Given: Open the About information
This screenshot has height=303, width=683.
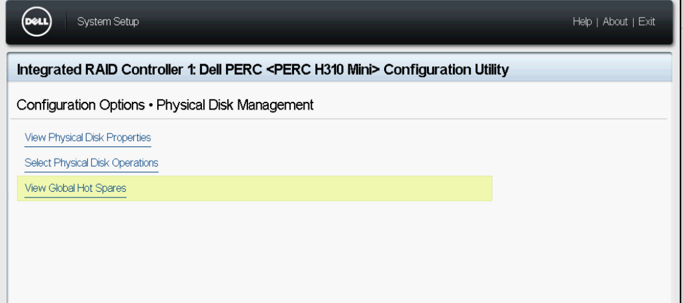Looking at the screenshot, I should (x=615, y=22).
